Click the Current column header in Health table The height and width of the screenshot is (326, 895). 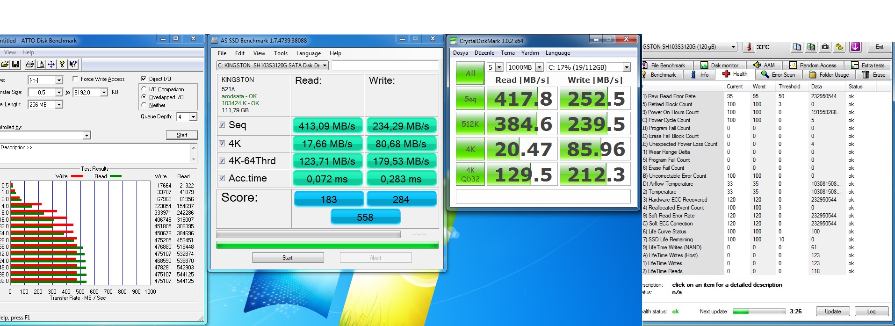coord(734,87)
